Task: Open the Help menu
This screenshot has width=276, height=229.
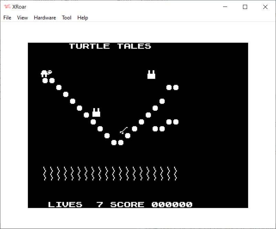Action: click(x=83, y=18)
